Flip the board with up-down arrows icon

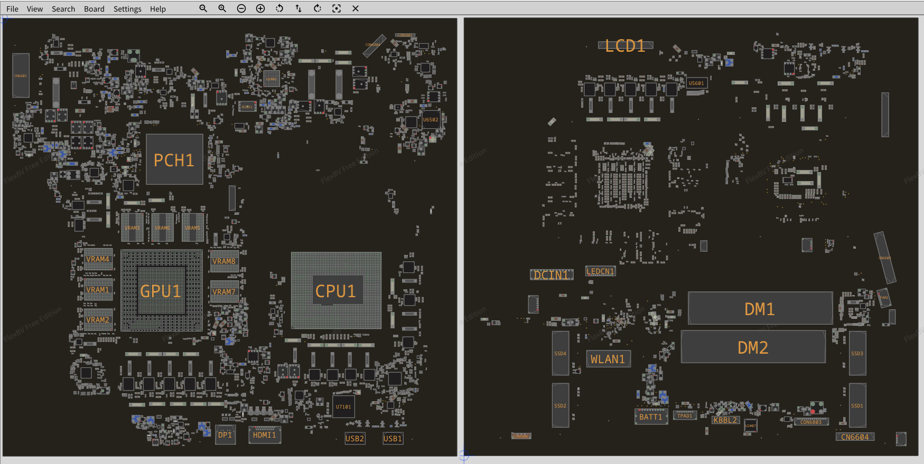pyautogui.click(x=298, y=8)
